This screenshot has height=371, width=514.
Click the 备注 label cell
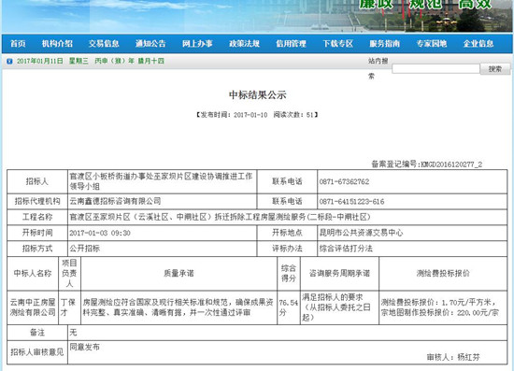[37, 333]
